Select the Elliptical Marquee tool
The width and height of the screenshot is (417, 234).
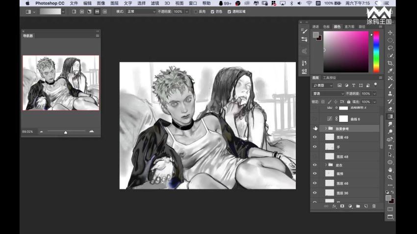coord(390,40)
